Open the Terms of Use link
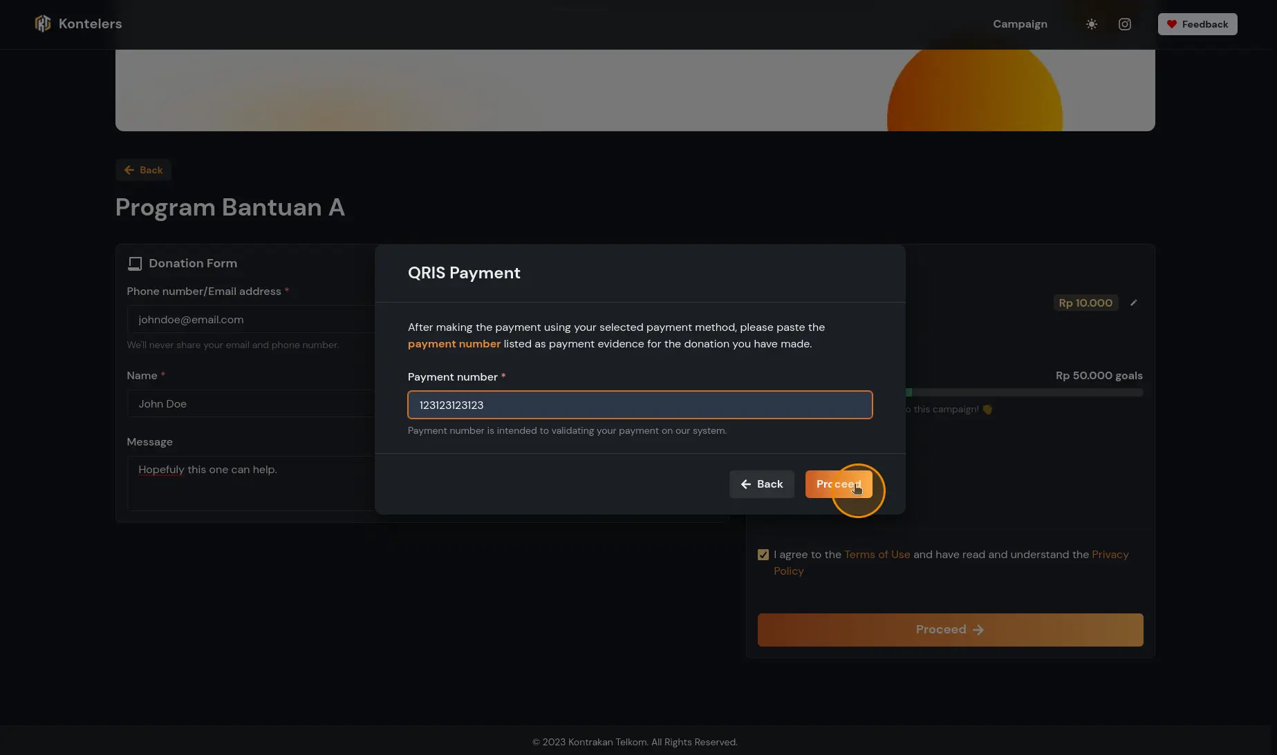Viewport: 1277px width, 755px height. 877,555
